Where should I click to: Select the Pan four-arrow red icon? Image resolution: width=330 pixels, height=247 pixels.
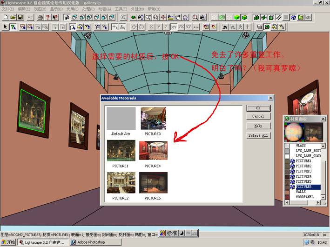(x=163, y=17)
